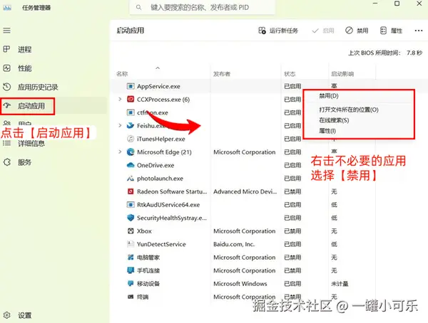Viewport: 428px width, 323px height.
Task: Click the 手机连接 icon
Action: tap(131, 270)
